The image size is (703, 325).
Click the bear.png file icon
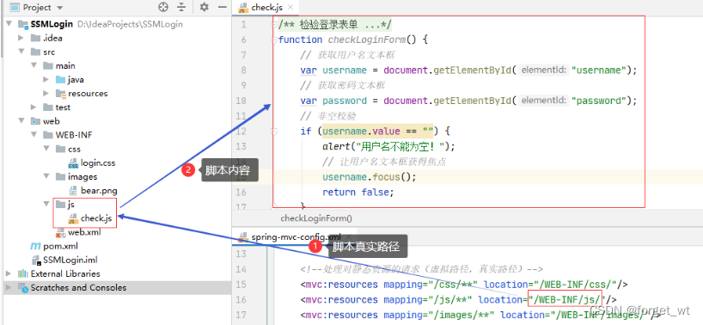(x=73, y=191)
